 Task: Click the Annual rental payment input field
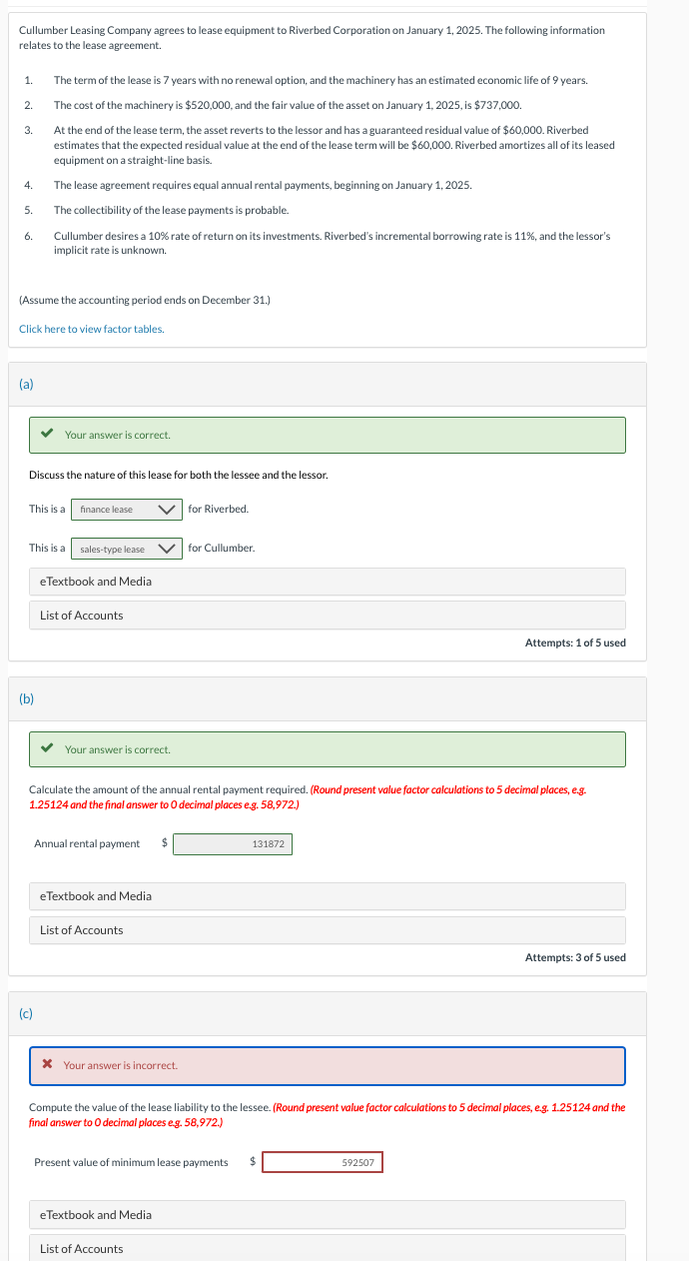(234, 843)
